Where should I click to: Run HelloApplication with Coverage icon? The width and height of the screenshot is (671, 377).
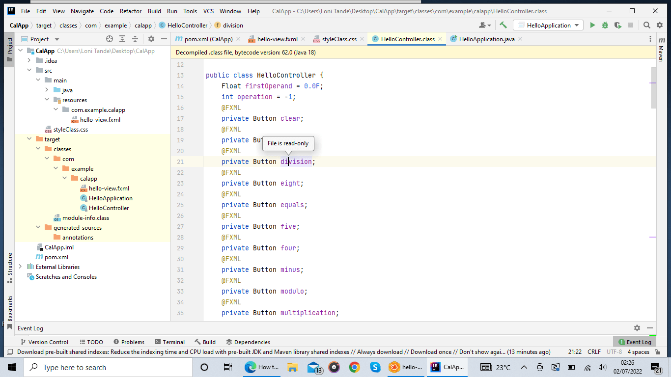pos(617,25)
